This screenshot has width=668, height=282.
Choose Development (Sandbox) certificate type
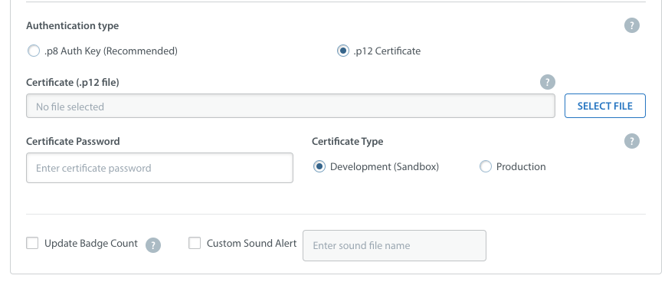pyautogui.click(x=319, y=166)
